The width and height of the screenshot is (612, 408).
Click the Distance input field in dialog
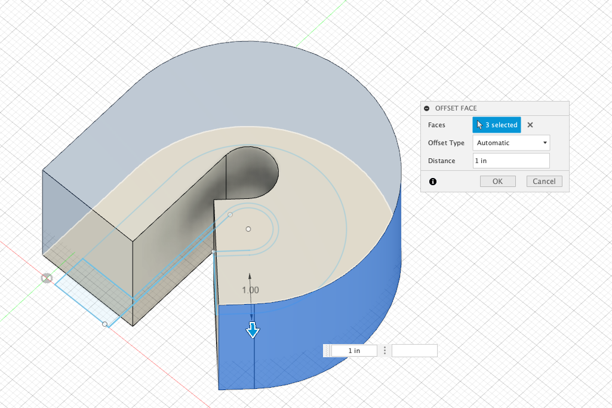pyautogui.click(x=511, y=161)
